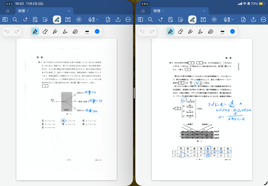Toggle handwriting pen mode in left window
Image resolution: width=268 pixels, height=186 pixels.
[57, 20]
